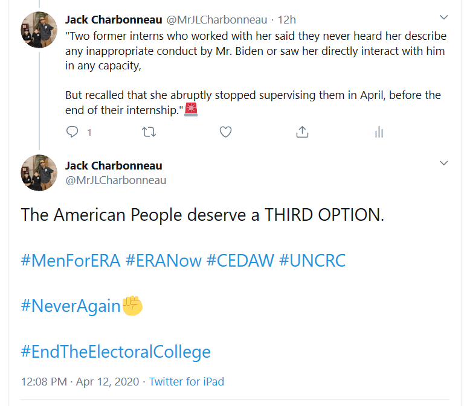This screenshot has height=406, width=467.
Task: Click the 12:08 PM Apr 12, 2020 timestamp
Action: click(x=80, y=381)
